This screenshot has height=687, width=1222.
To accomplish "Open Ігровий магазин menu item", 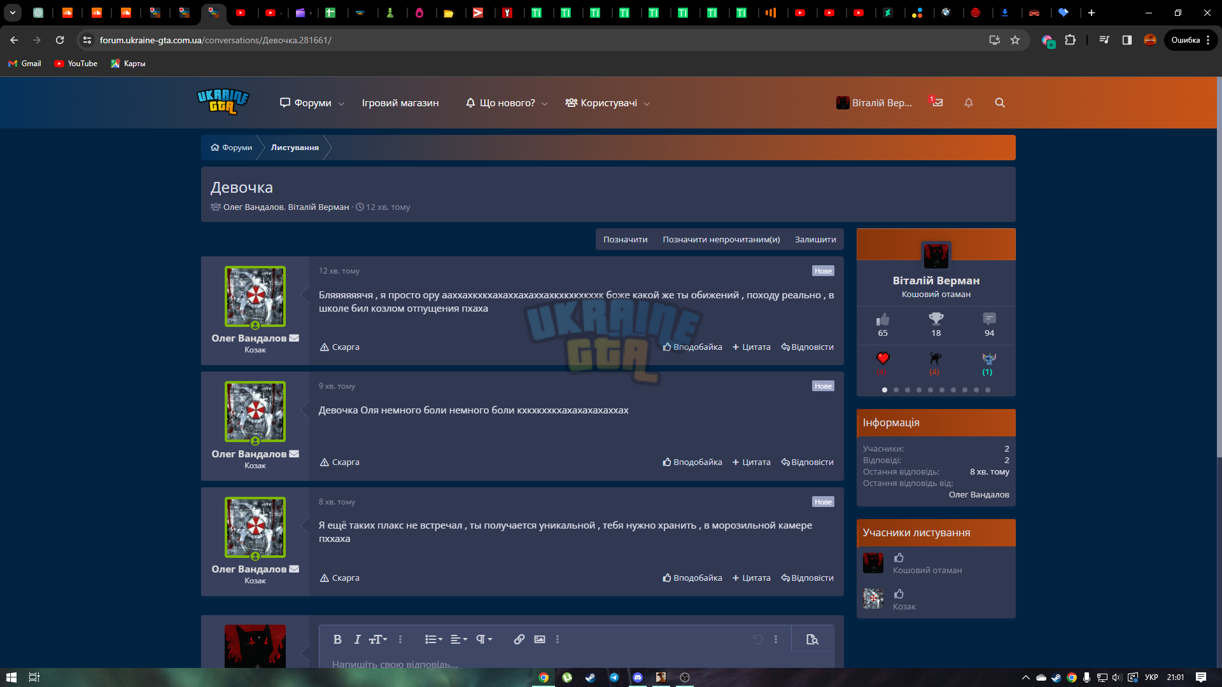I will 400,103.
